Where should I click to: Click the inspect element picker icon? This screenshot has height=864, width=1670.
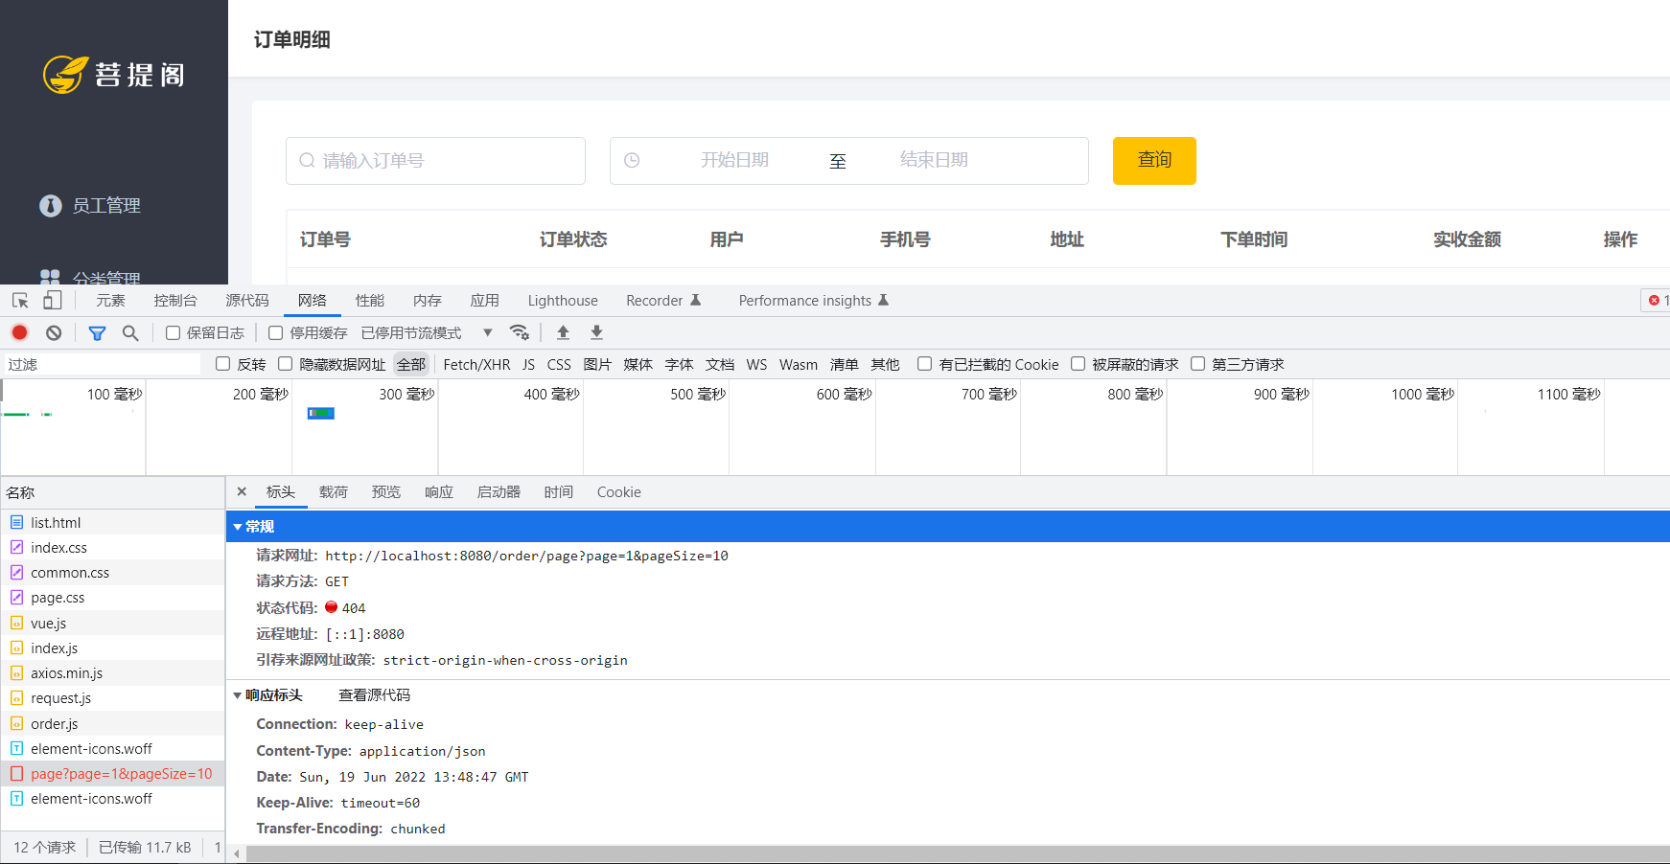pos(20,301)
